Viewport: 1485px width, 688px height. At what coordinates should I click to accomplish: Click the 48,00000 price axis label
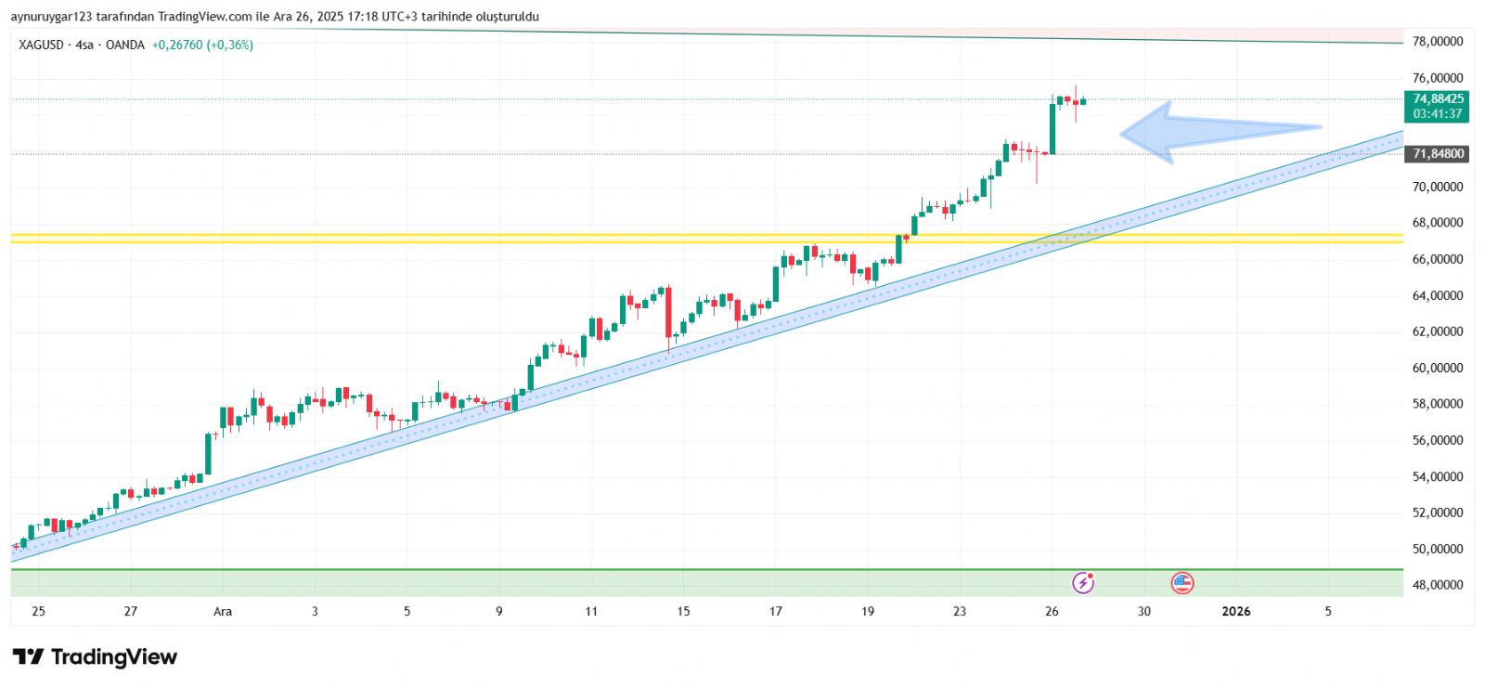pyautogui.click(x=1437, y=585)
